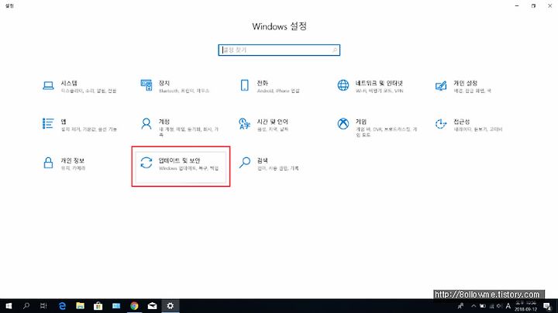The image size is (558, 313).
Task: Open the 접근성 (Ease of Access) icon
Action: coord(441,124)
